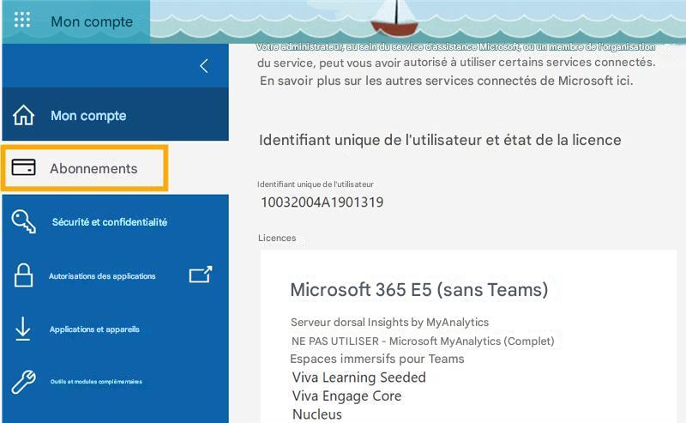Select NE PAS UTILISER - Microsoft MyAnalytics line

point(423,341)
